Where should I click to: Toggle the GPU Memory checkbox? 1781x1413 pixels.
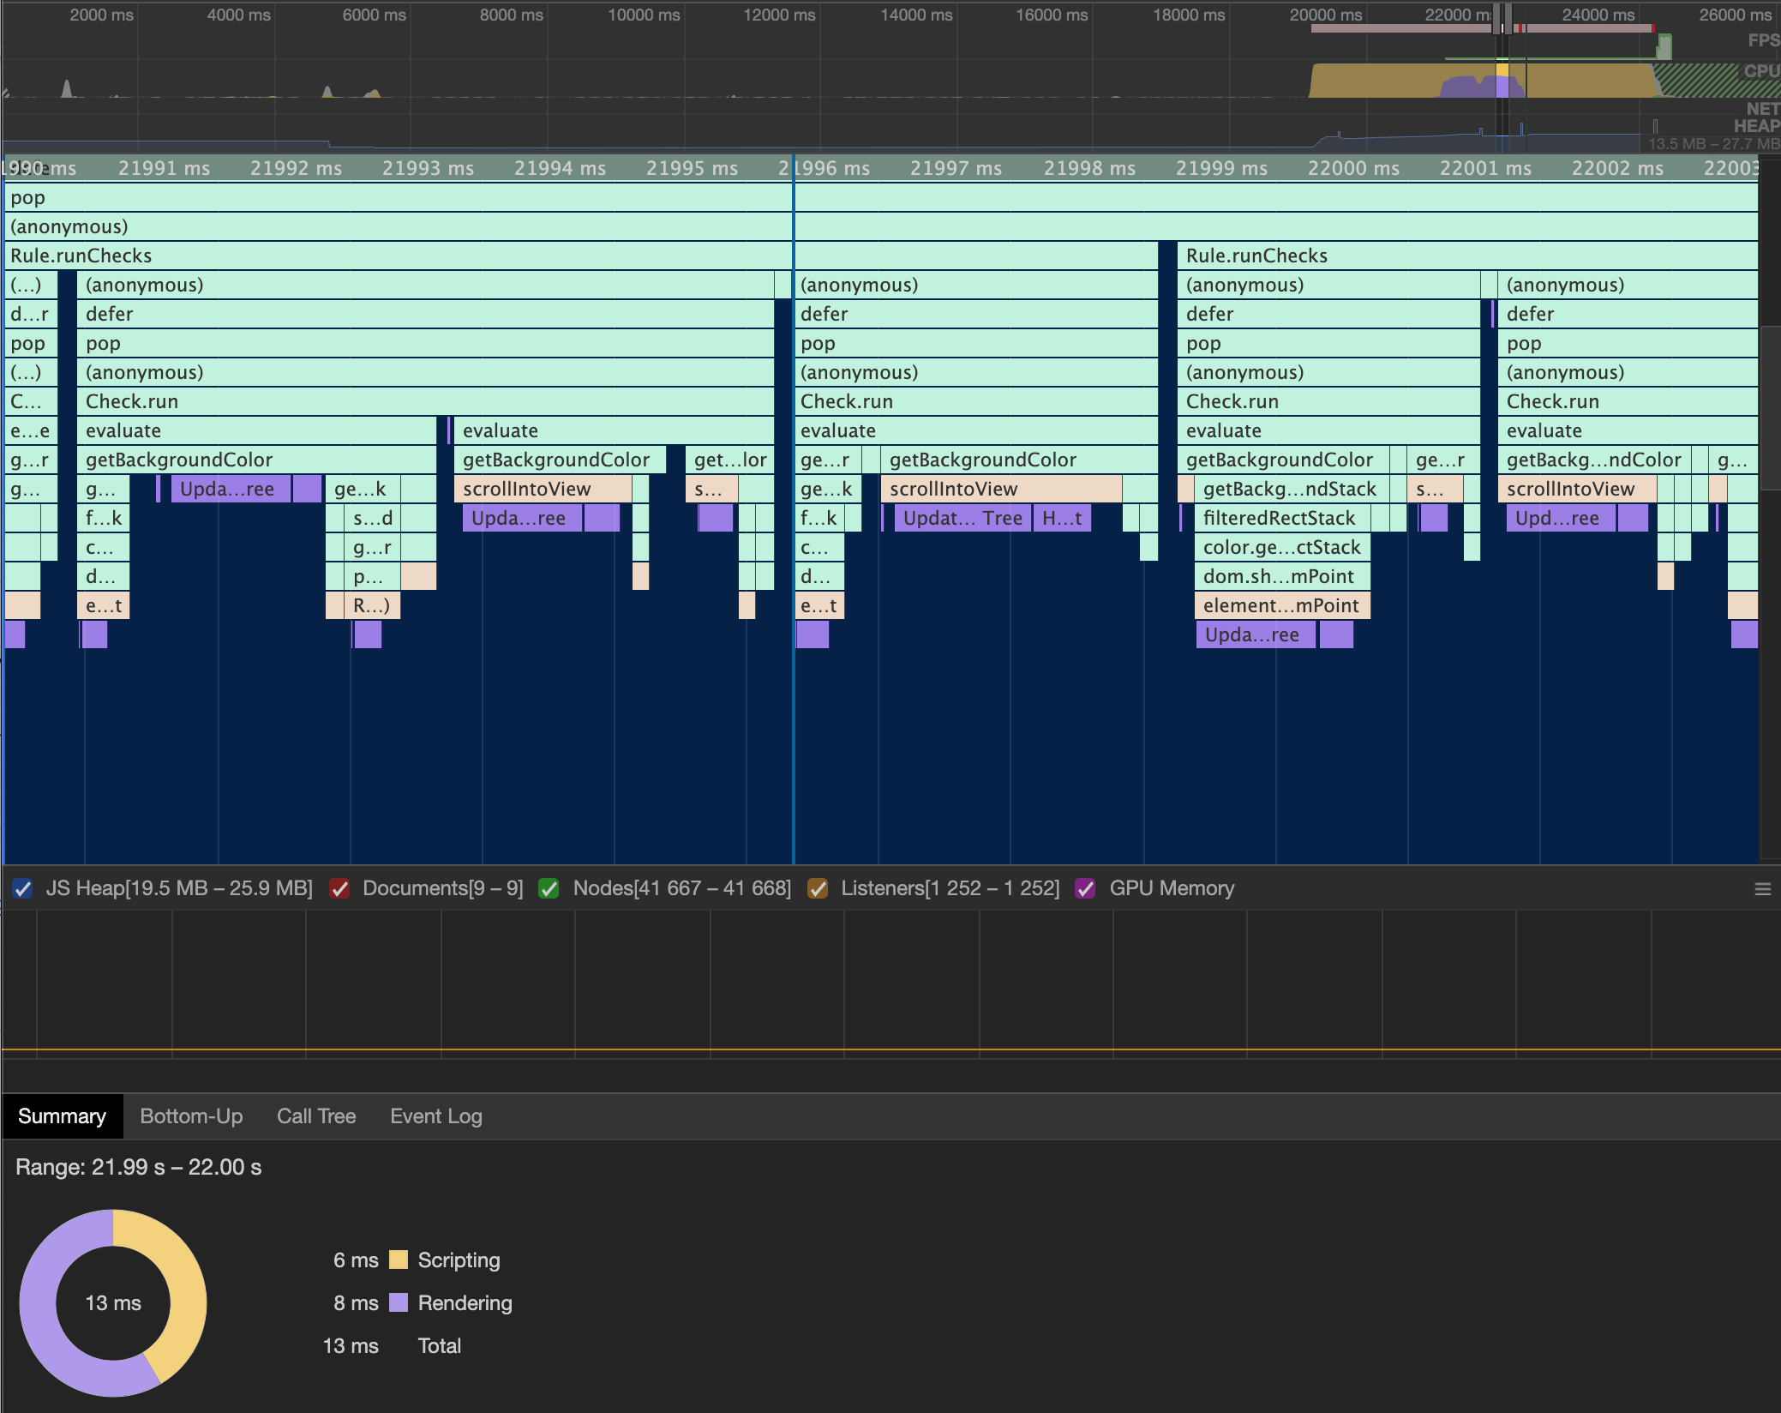[x=1086, y=888]
